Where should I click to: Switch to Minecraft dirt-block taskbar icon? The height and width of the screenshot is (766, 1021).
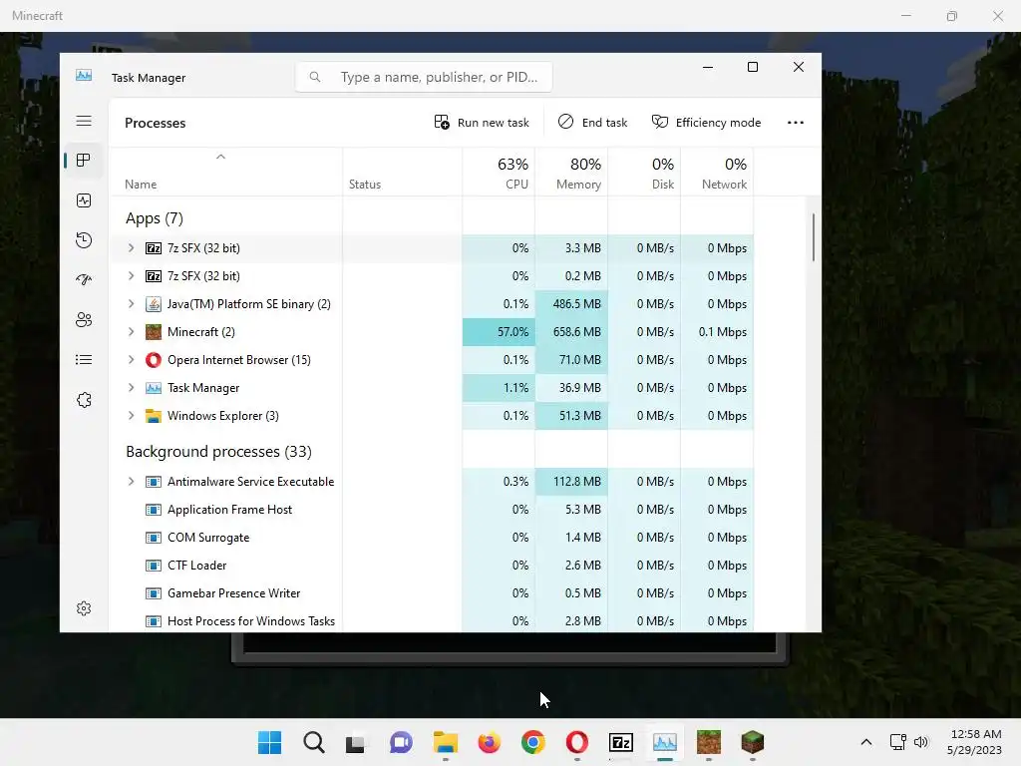click(x=709, y=742)
